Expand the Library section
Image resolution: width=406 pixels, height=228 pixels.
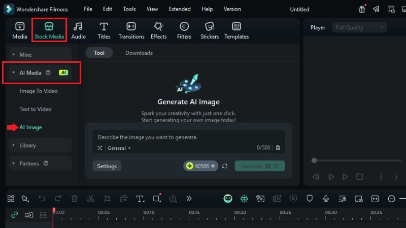point(41,145)
